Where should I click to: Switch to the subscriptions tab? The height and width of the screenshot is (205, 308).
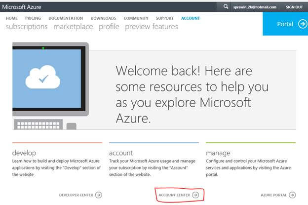point(27,27)
